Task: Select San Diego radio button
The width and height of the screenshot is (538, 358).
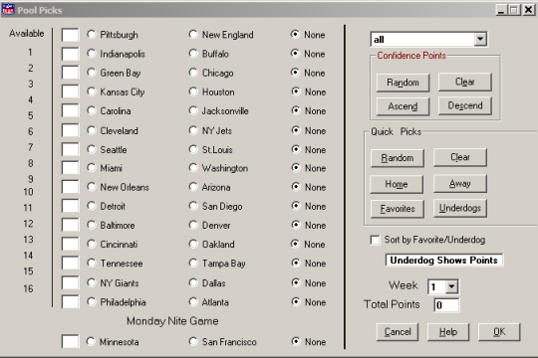Action: point(193,206)
